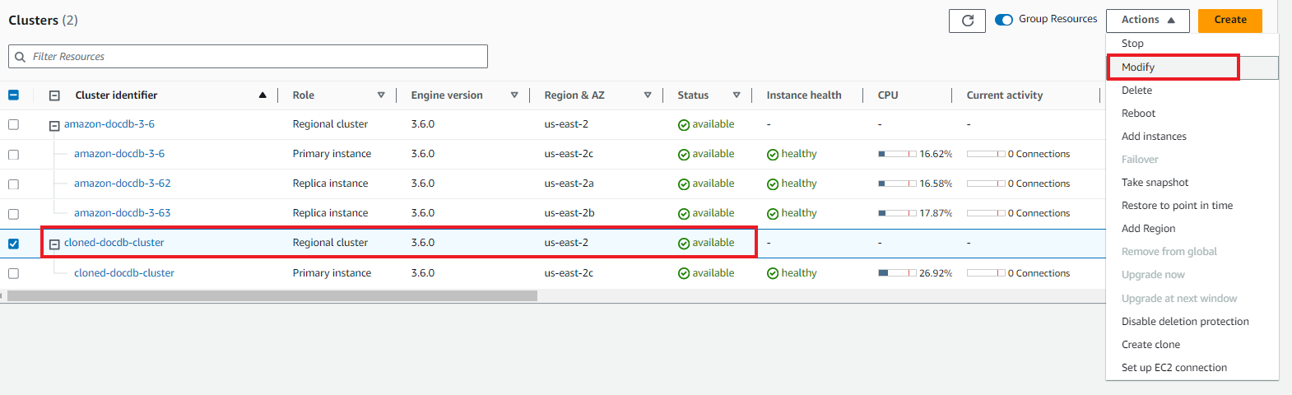1292x395 pixels.
Task: Click us-east-2b region cell
Action: [569, 213]
